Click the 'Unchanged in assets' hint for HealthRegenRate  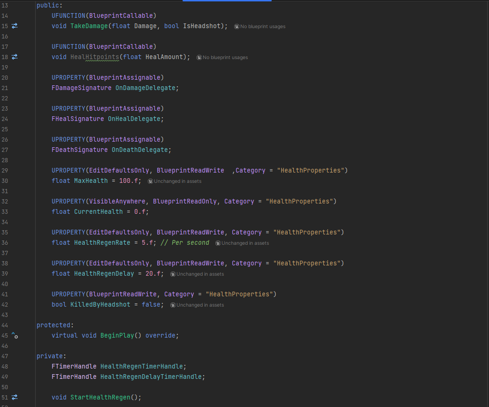pos(245,243)
